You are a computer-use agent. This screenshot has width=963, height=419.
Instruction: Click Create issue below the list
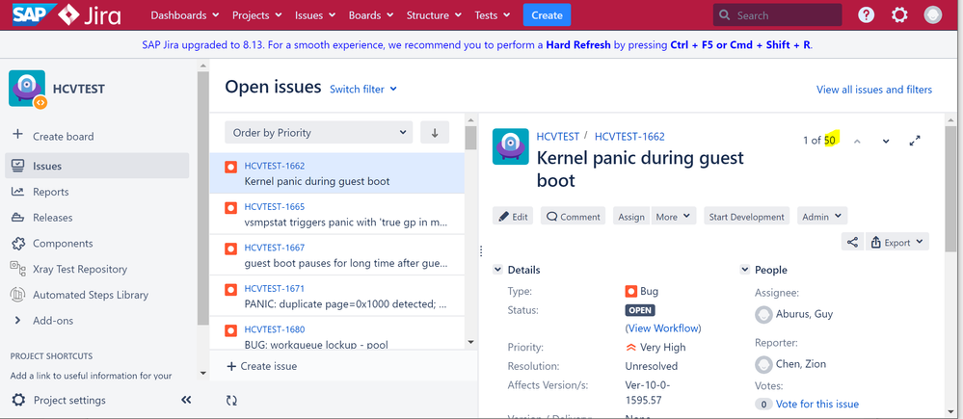pyautogui.click(x=262, y=366)
